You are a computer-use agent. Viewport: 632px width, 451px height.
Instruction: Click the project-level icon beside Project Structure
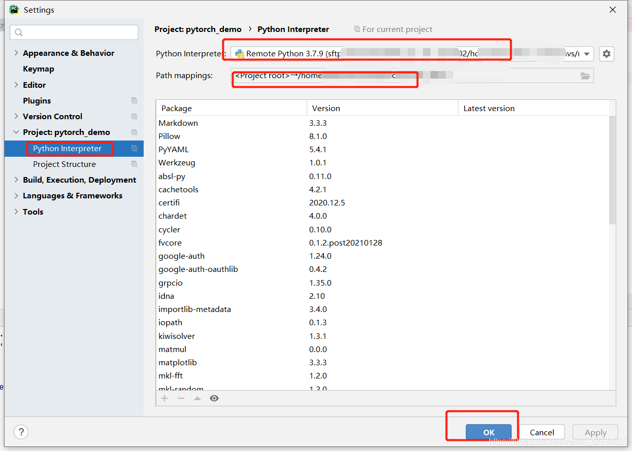[134, 164]
